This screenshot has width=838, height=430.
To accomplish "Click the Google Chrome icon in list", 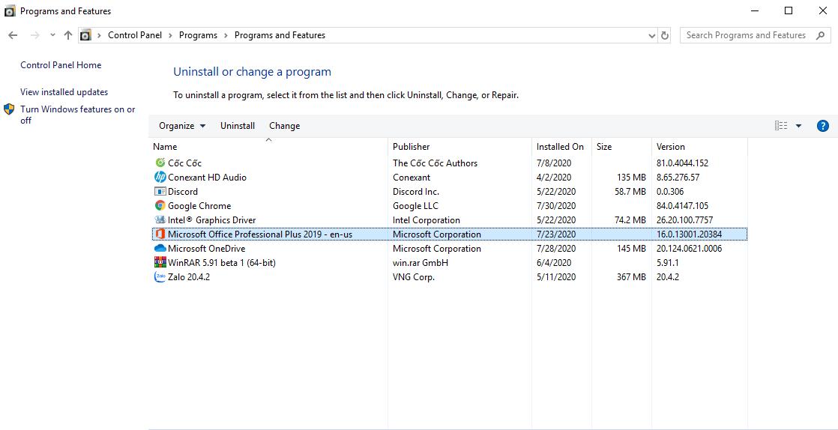I will pos(160,206).
